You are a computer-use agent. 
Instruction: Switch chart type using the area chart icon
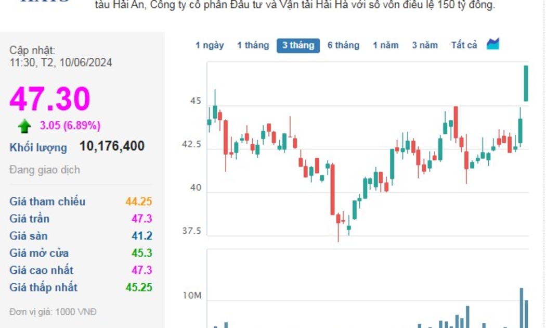coord(492,44)
